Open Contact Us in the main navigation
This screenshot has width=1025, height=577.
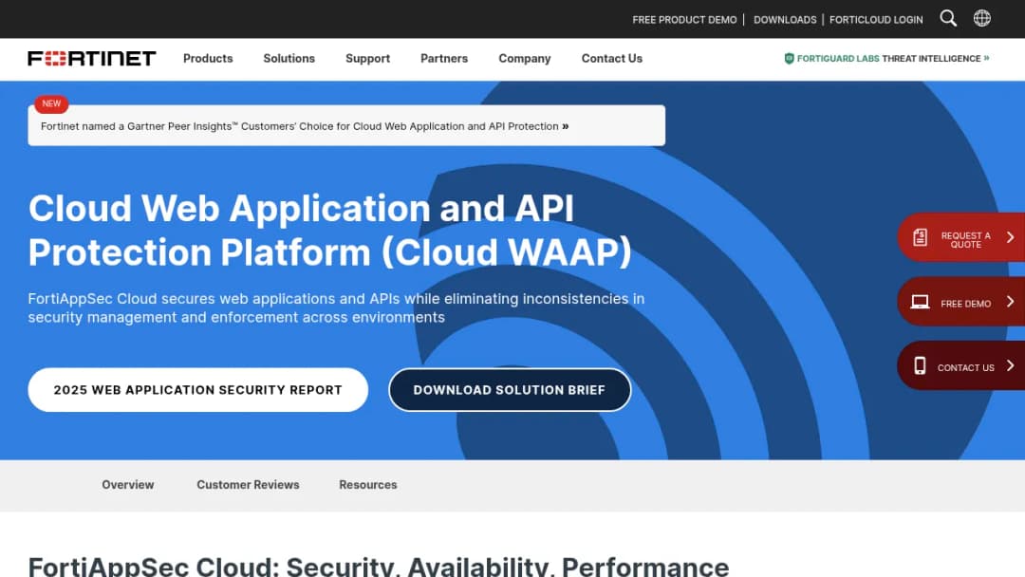[612, 58]
